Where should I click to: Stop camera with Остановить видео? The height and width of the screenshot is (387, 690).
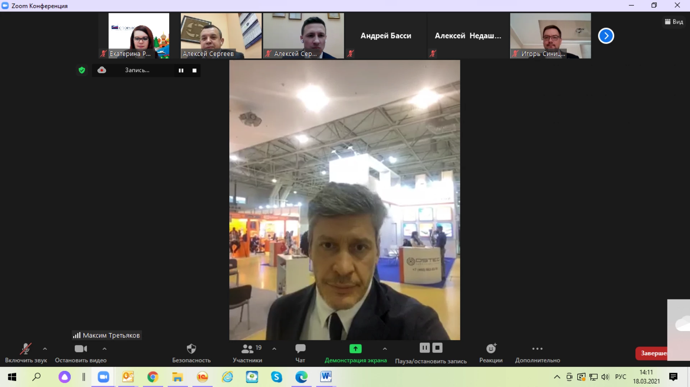81,353
